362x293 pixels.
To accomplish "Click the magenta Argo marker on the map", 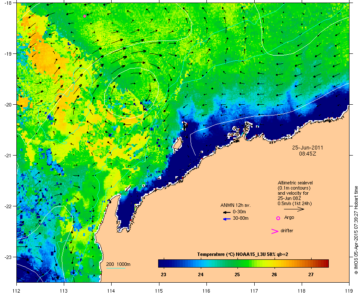I will [x=85, y=16].
